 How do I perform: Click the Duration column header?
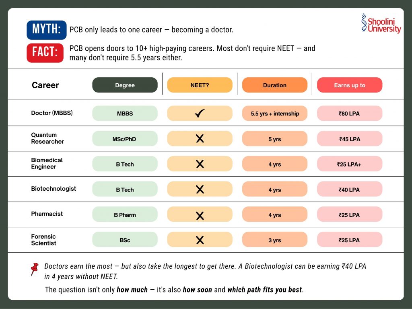click(x=274, y=85)
